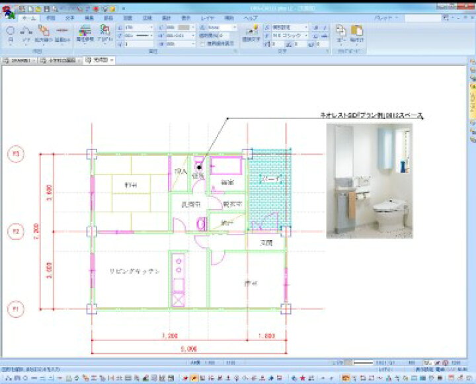Click the new document icon in quick access bar
Viewport: 476px width, 384px height.
pos(30,9)
